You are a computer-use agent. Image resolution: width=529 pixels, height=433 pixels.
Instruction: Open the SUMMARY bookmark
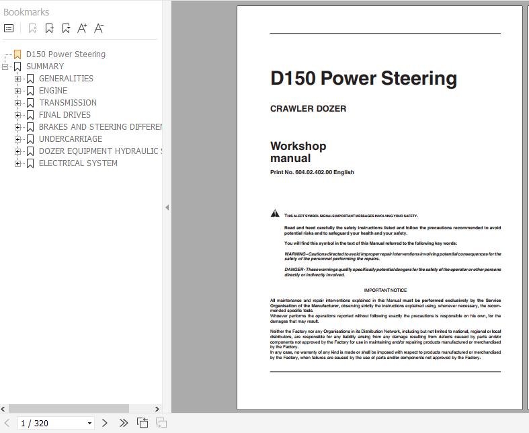45,67
